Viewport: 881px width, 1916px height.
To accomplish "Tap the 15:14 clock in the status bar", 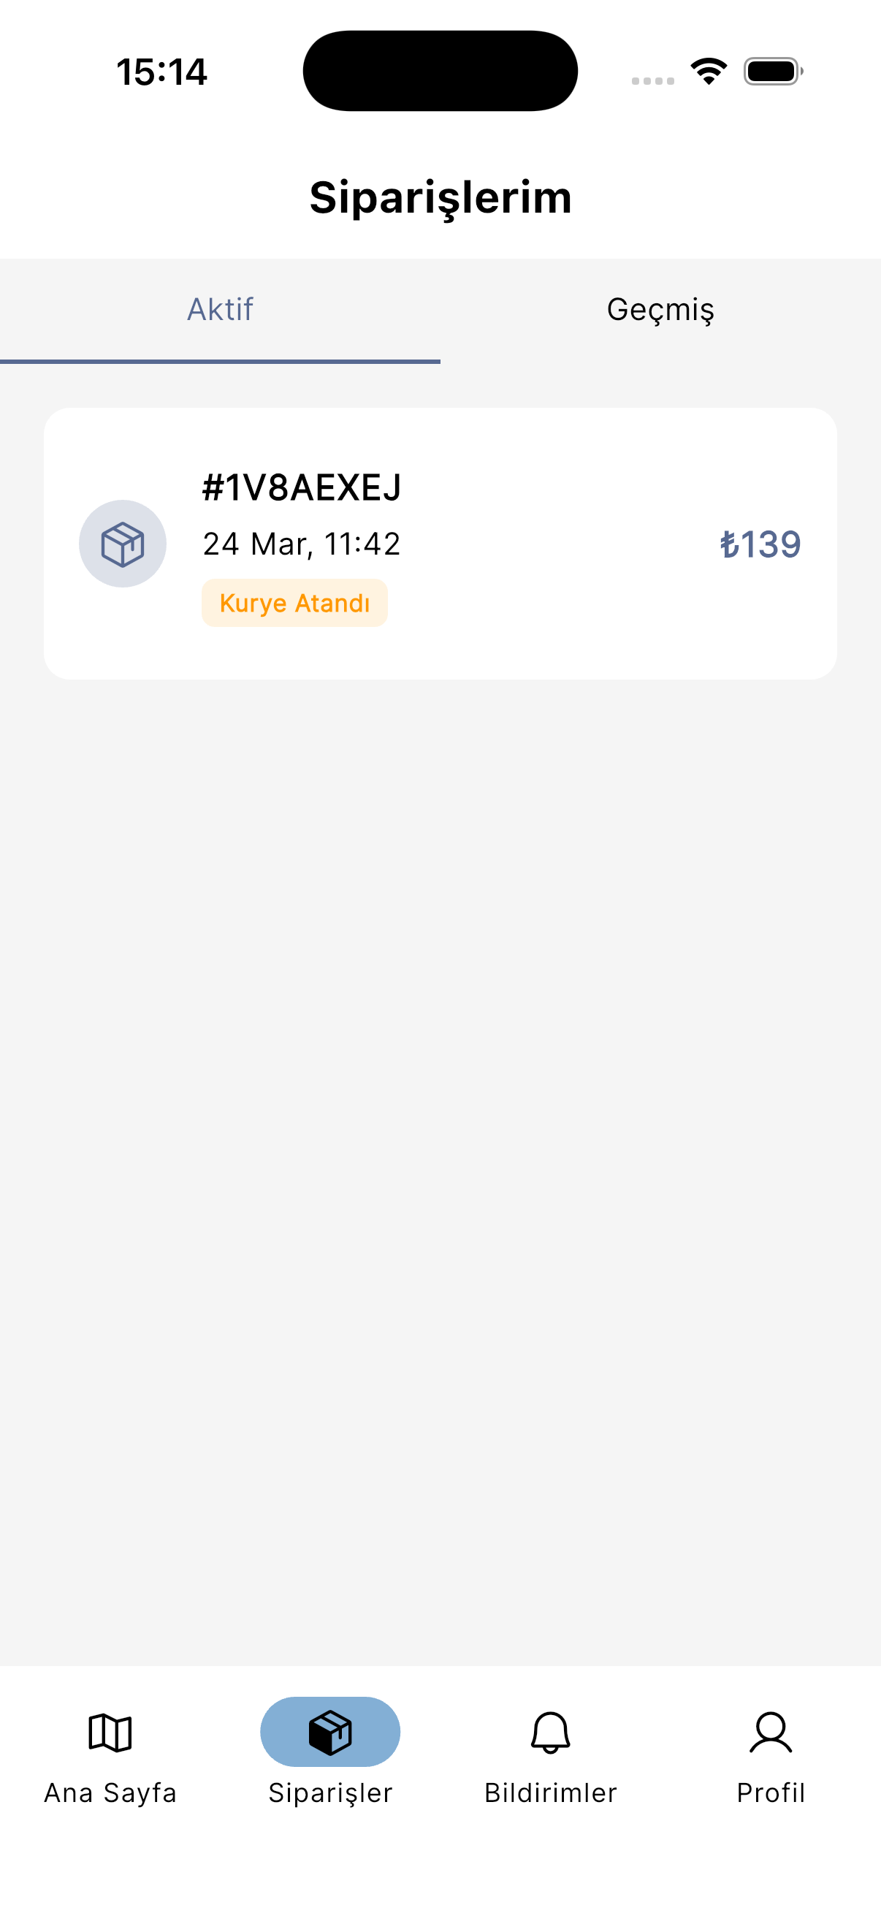I will click(162, 72).
